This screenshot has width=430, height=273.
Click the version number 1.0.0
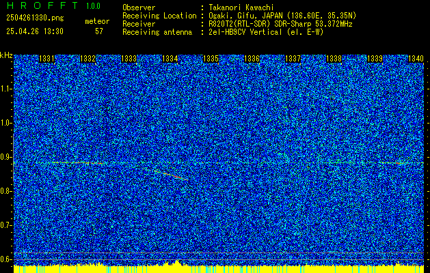(x=93, y=6)
